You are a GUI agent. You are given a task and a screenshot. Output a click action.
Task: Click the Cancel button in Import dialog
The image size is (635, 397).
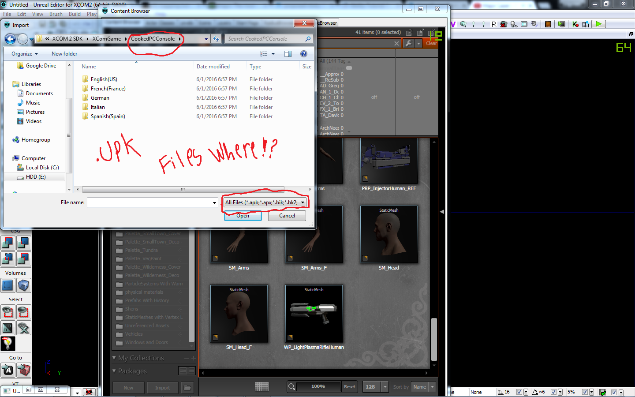287,216
